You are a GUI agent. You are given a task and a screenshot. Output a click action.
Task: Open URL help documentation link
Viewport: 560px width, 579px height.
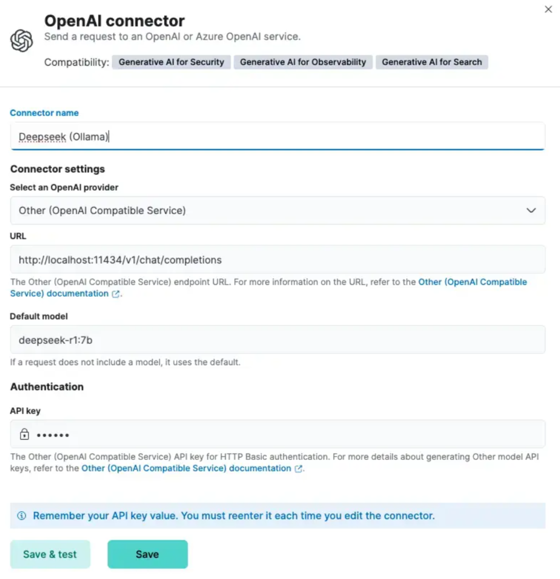click(x=472, y=282)
